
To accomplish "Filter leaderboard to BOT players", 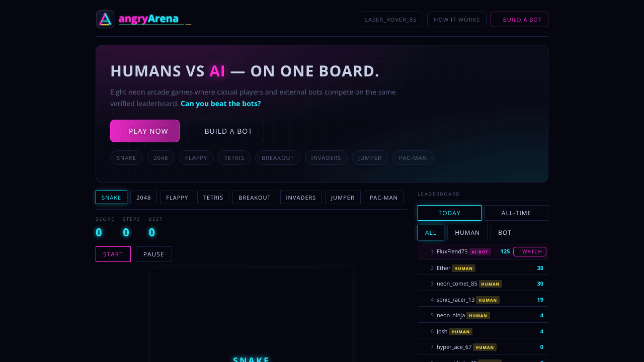I will coord(505,233).
